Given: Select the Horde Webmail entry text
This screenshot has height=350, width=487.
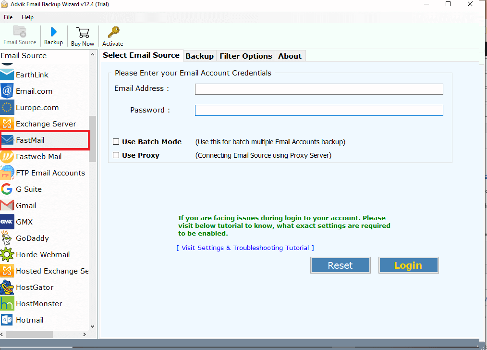Looking at the screenshot, I should pyautogui.click(x=43, y=255).
